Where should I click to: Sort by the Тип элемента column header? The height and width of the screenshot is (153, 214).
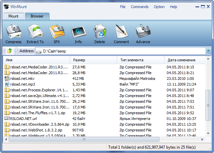[x=141, y=60]
